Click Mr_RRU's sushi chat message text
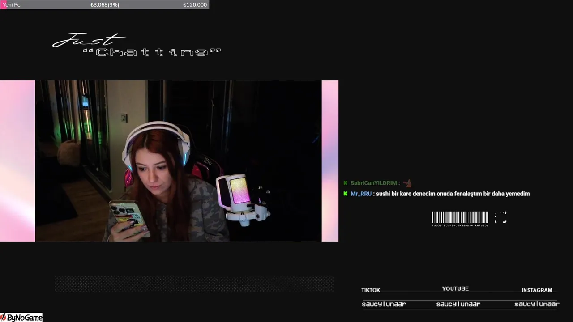This screenshot has height=322, width=573. pos(453,194)
